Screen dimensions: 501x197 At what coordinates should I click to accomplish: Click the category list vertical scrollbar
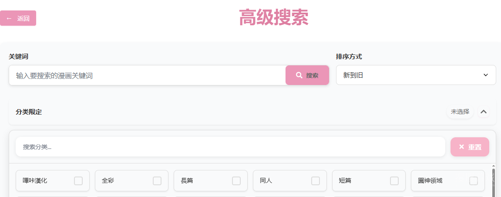(x=494, y=181)
